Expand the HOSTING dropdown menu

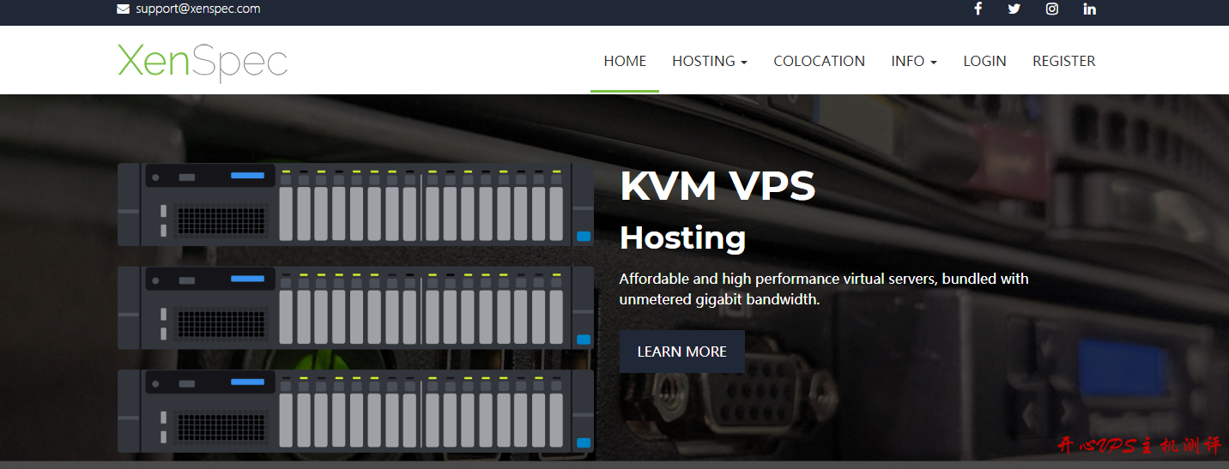(709, 61)
